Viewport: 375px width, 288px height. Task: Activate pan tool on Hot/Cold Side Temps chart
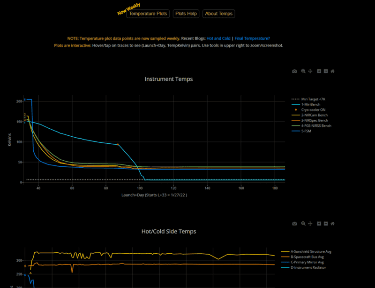click(x=310, y=224)
